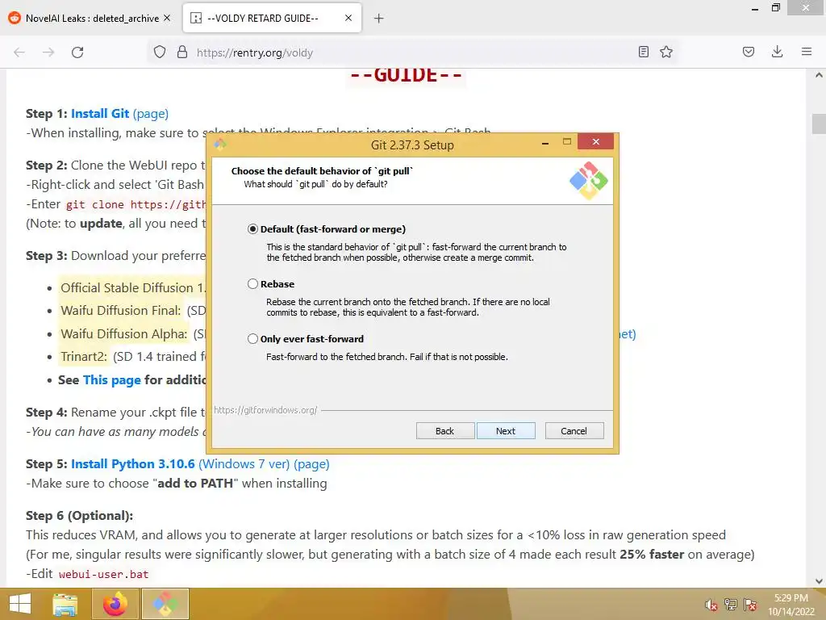Click webui-user.bat code text
826x620 pixels.
click(x=104, y=574)
